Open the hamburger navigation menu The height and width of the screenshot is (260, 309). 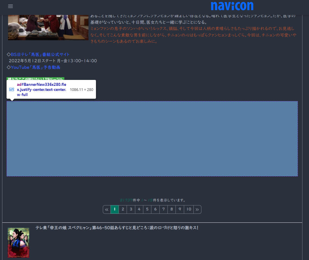point(10,6)
